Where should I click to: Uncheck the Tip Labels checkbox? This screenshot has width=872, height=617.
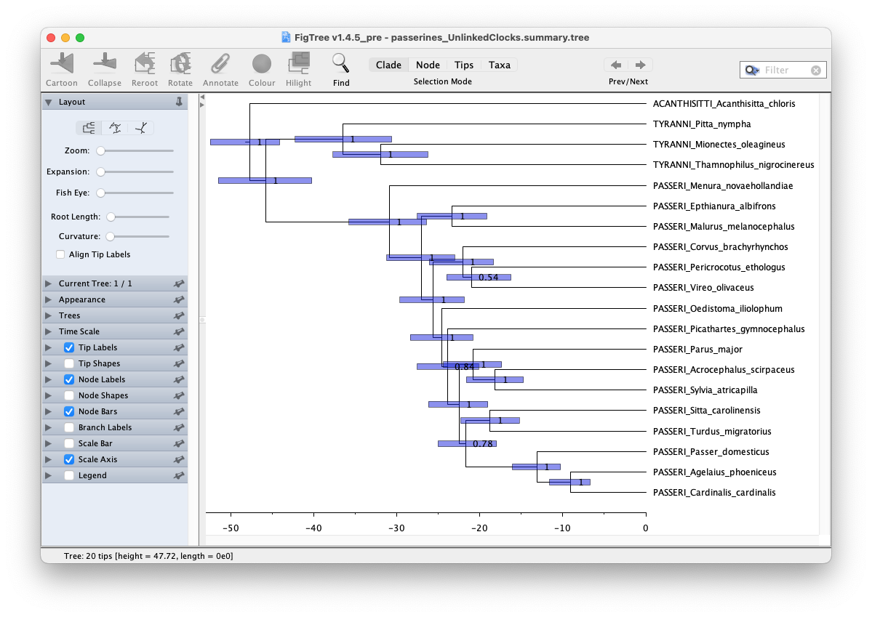click(69, 347)
